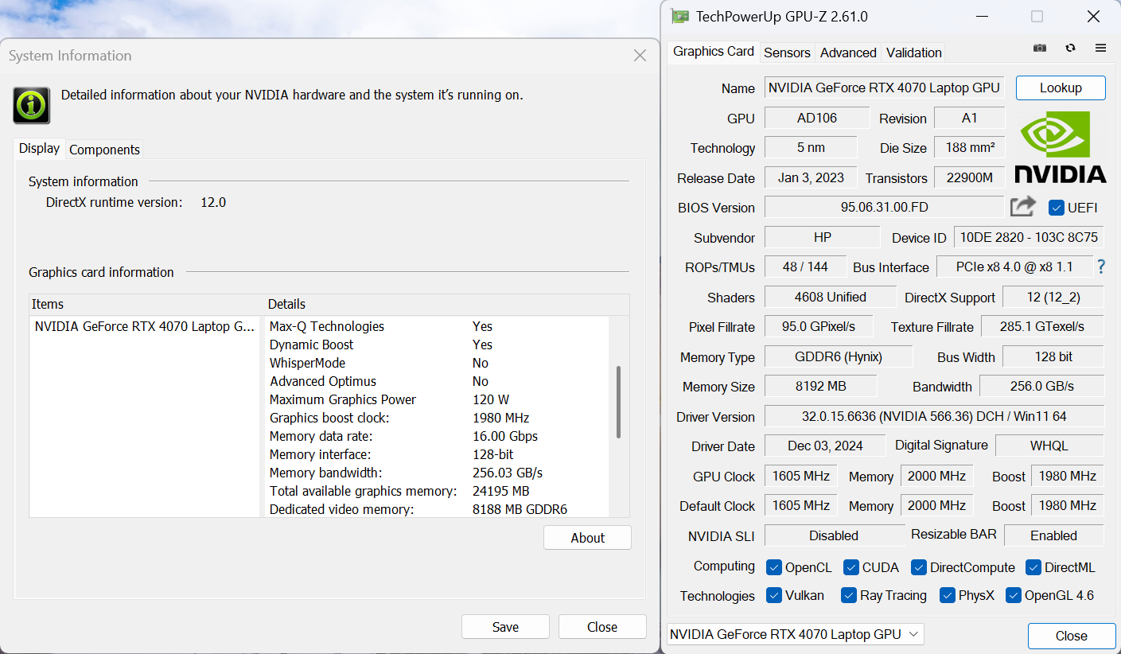Click the AD106 GPU value
The image size is (1121, 654).
[817, 118]
